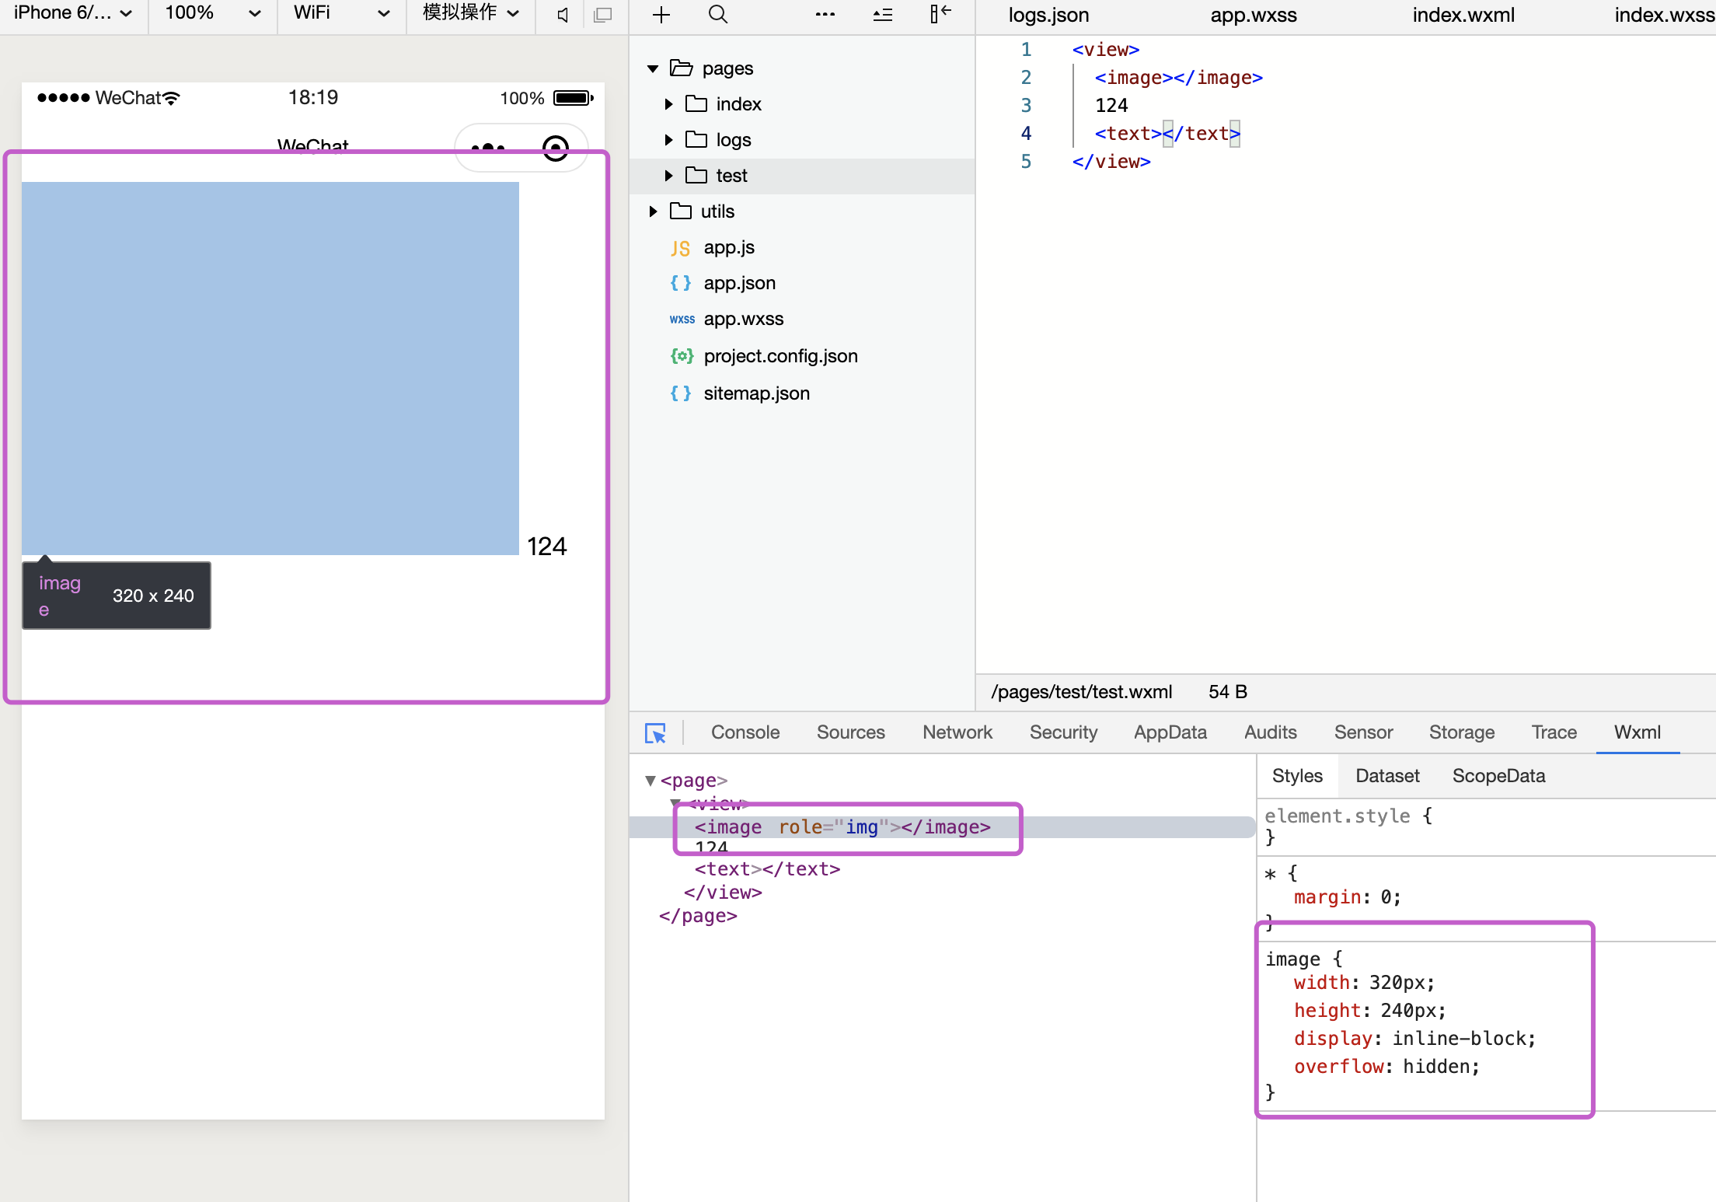Open app.json in the file tree
Screen dimensions: 1716x1202
point(739,283)
